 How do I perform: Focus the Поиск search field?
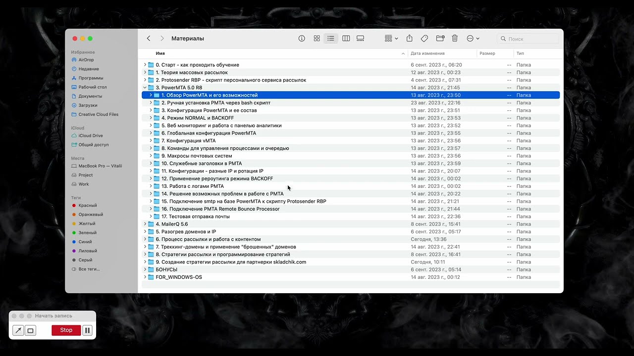click(528, 39)
